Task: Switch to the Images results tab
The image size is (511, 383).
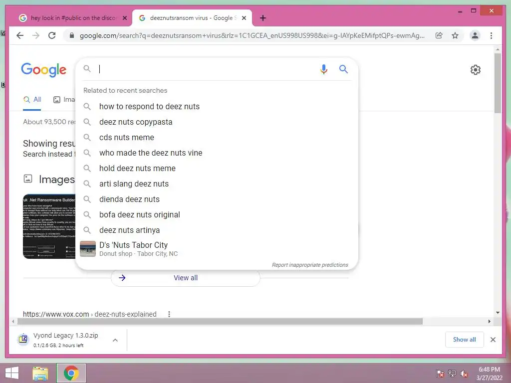Action: (64, 100)
